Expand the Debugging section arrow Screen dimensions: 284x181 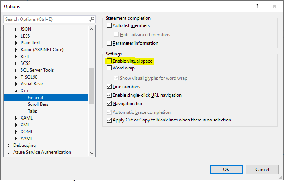pyautogui.click(x=9, y=145)
